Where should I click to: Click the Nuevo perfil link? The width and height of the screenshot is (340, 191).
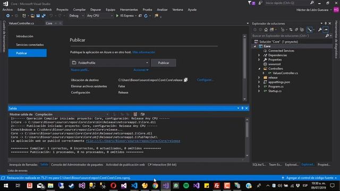80,70
